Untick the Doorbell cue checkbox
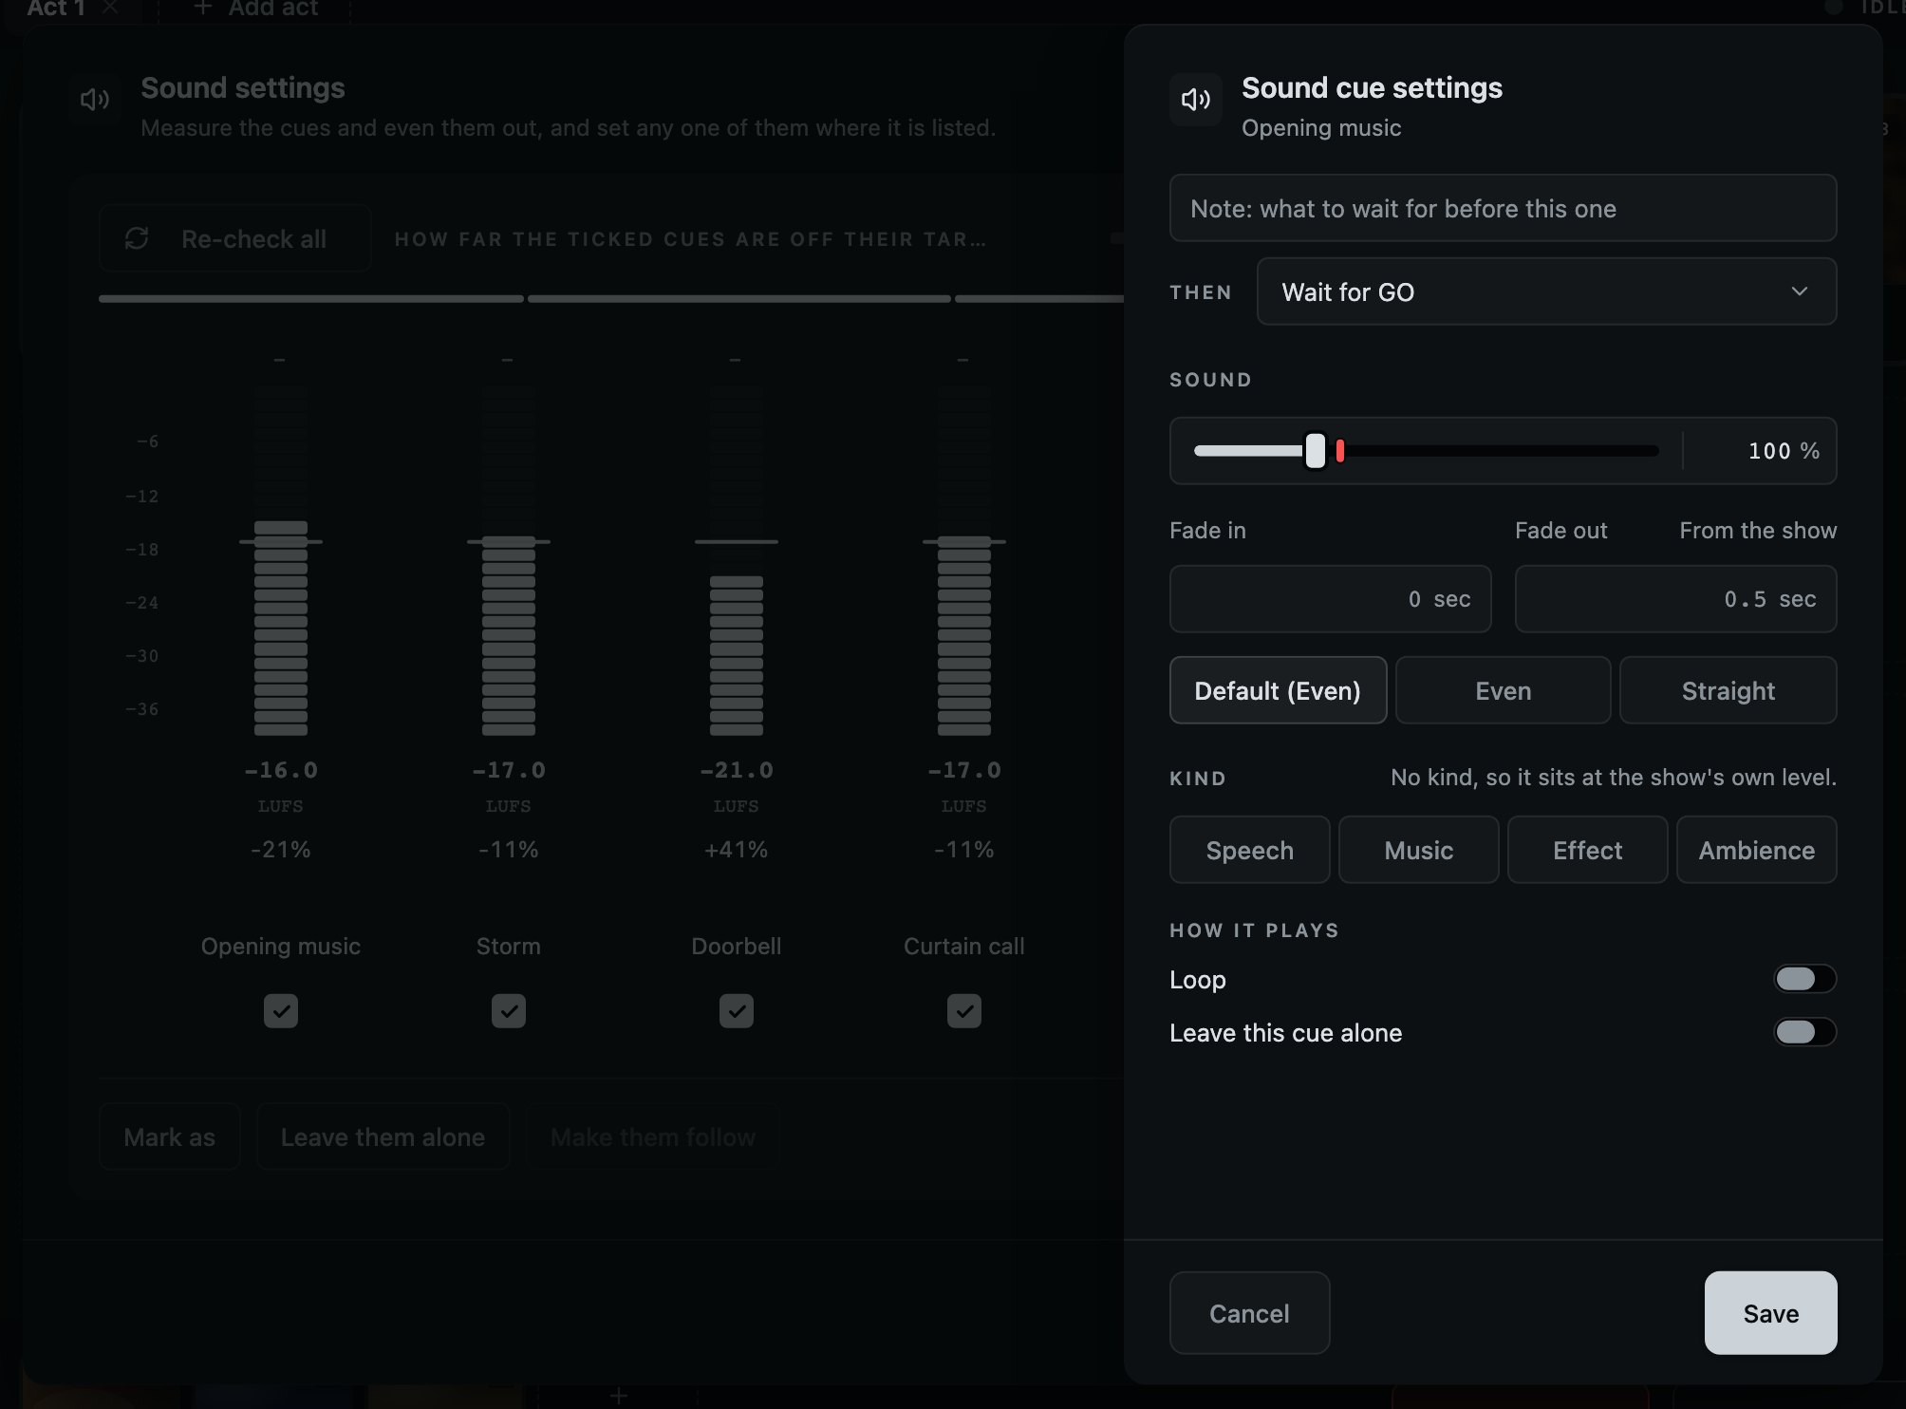 (x=737, y=1011)
